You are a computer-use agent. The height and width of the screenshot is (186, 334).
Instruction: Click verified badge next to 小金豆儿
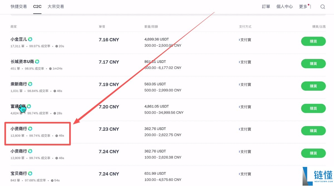coord(30,39)
